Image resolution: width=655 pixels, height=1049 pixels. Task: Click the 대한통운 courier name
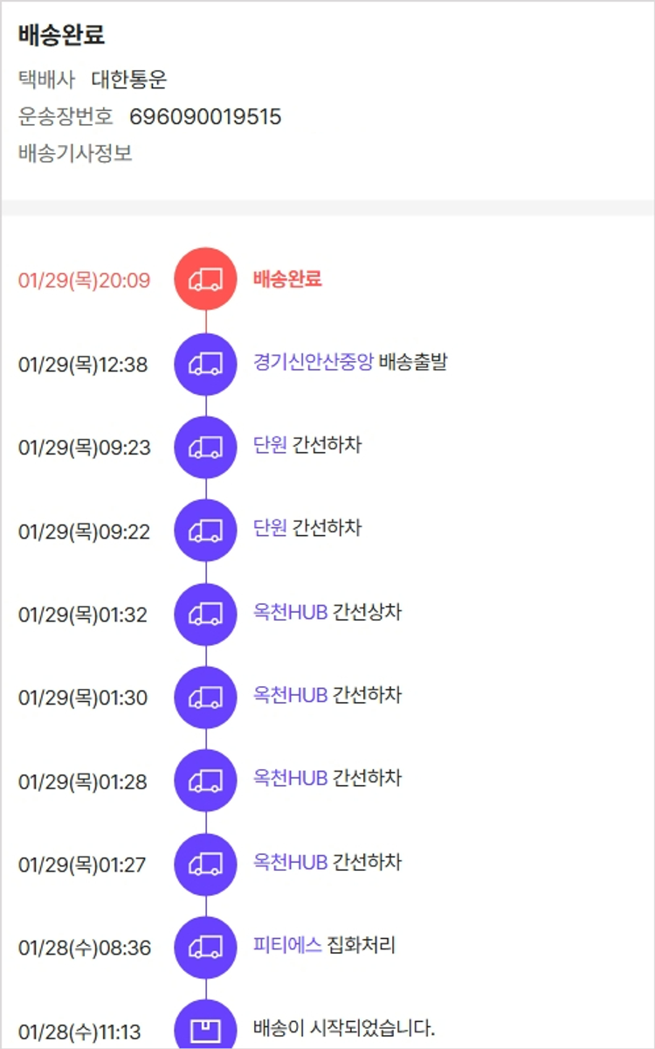129,80
